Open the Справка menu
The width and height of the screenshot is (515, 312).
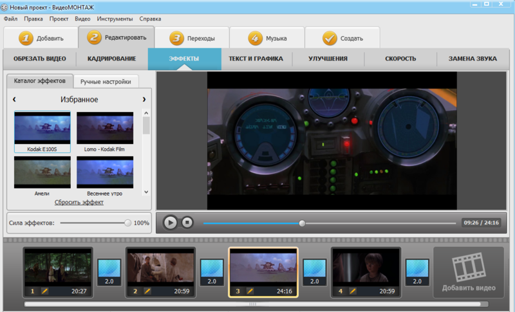[x=150, y=19]
